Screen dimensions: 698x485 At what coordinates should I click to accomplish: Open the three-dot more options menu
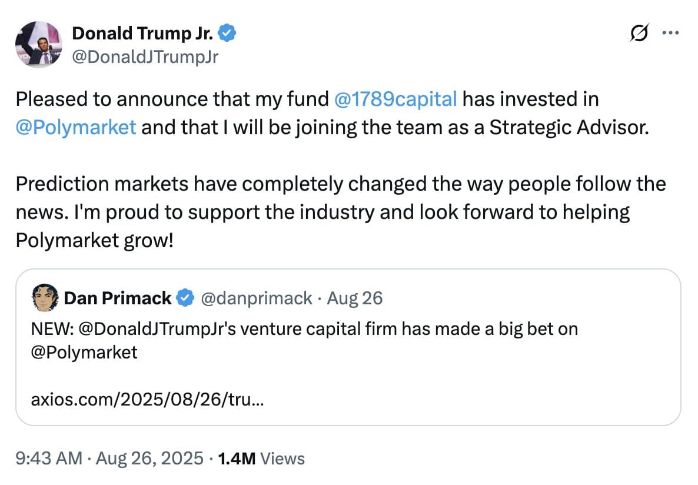pos(671,34)
